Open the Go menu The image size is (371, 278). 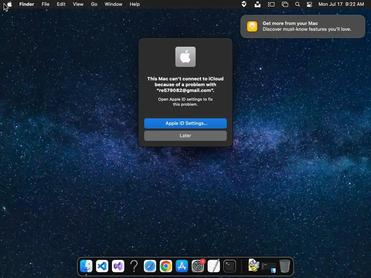click(94, 4)
